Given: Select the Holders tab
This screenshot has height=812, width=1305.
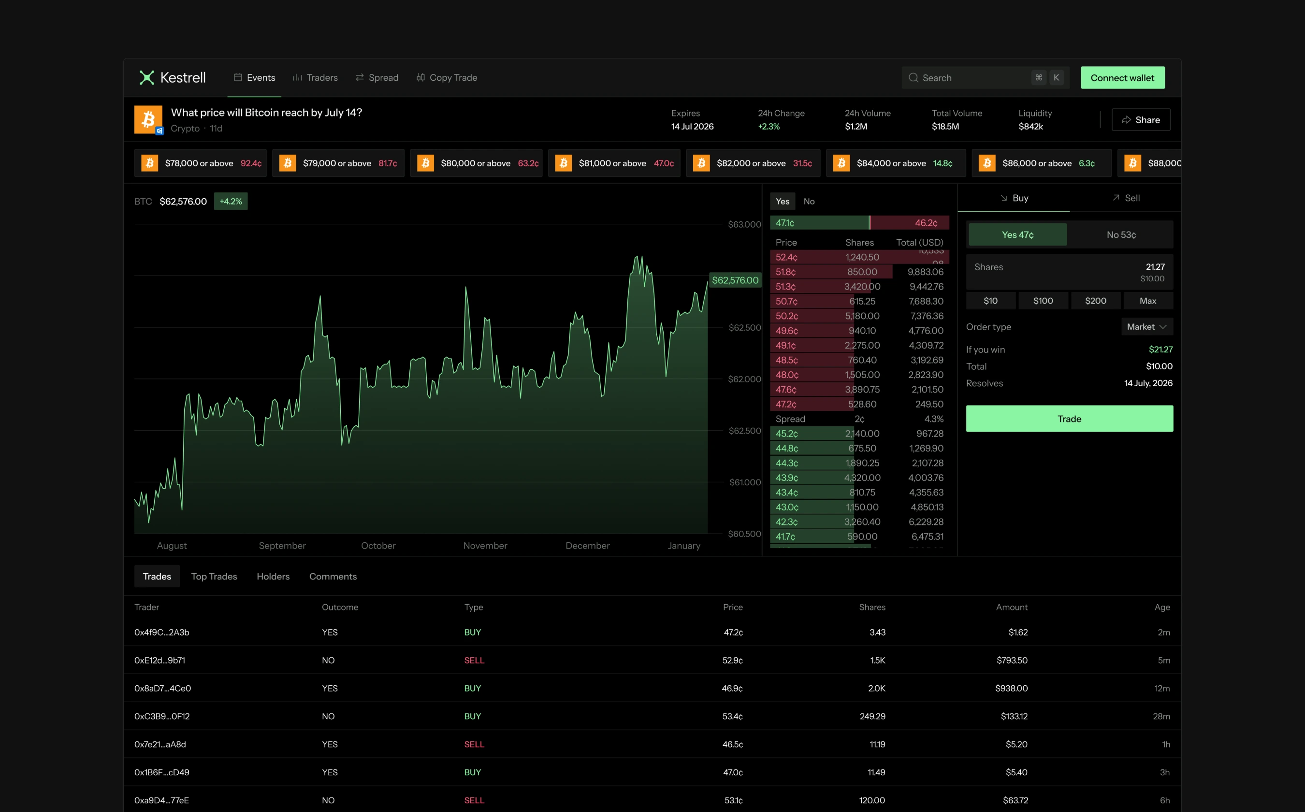Looking at the screenshot, I should (x=273, y=576).
